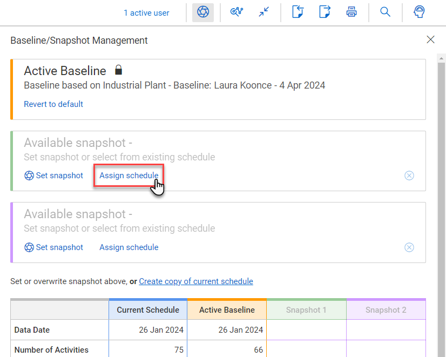Close the Baseline/Snapshot Management dialog

[430, 39]
